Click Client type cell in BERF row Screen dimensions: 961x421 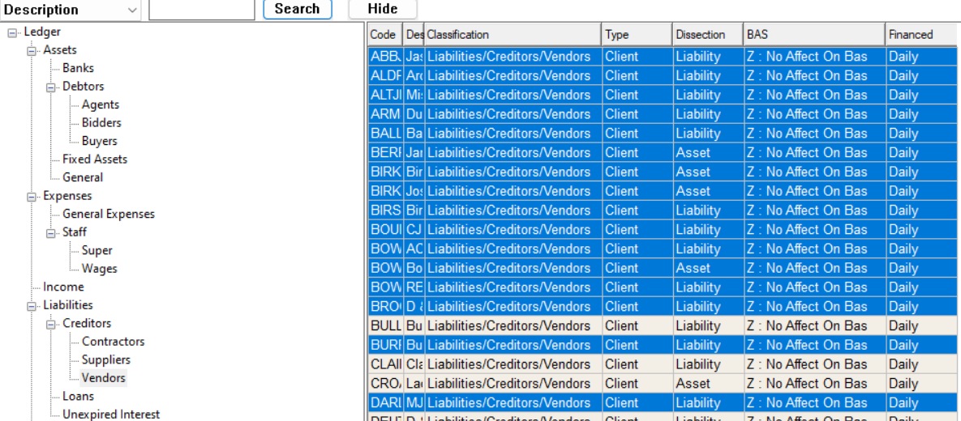(x=637, y=152)
